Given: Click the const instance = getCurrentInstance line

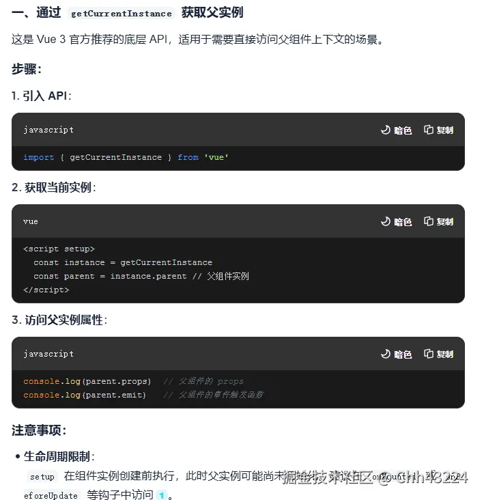Looking at the screenshot, I should point(123,262).
